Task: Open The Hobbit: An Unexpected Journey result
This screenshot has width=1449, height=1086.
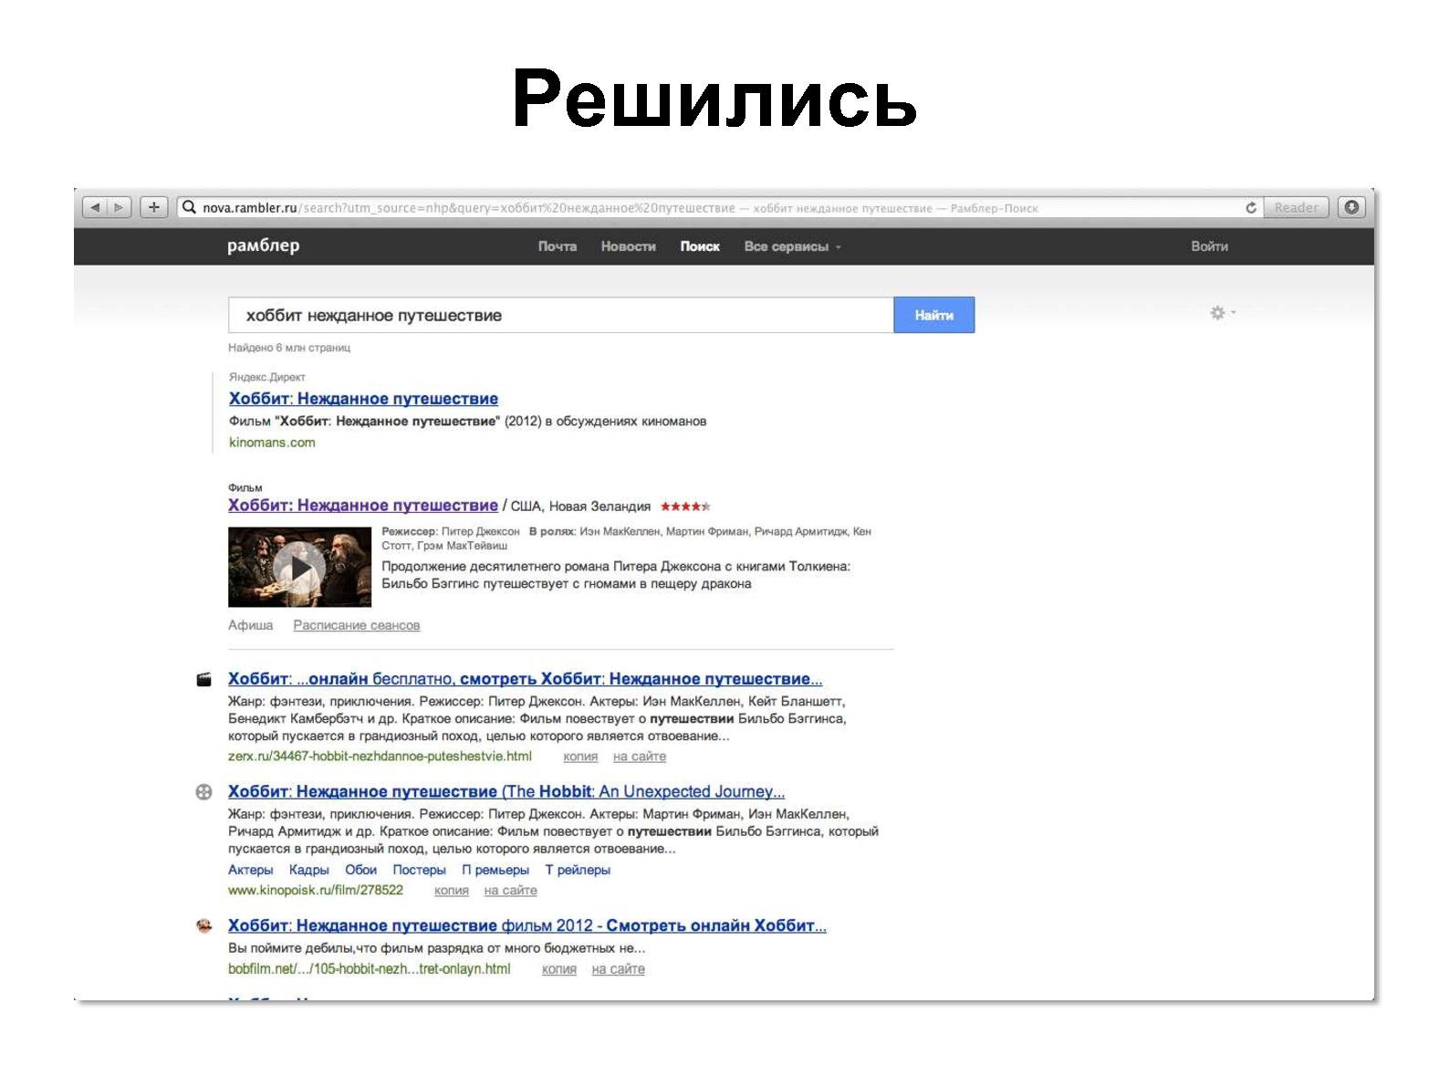Action: (506, 792)
